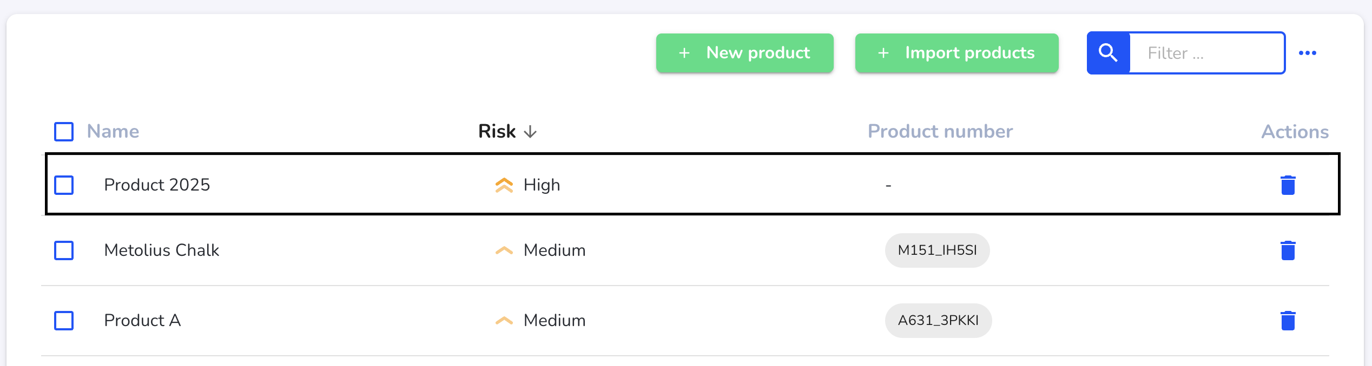Viewport: 1372px width, 366px height.
Task: Toggle the select-all checkbox in header
Action: (64, 131)
